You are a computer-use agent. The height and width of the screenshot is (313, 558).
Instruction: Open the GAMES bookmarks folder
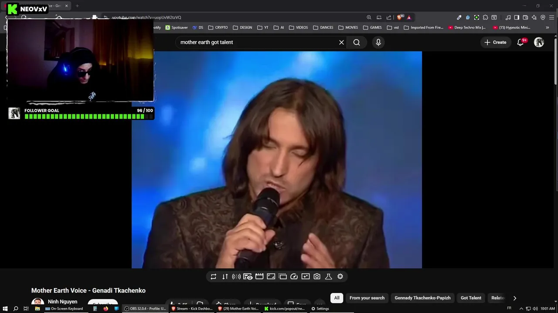(372, 27)
